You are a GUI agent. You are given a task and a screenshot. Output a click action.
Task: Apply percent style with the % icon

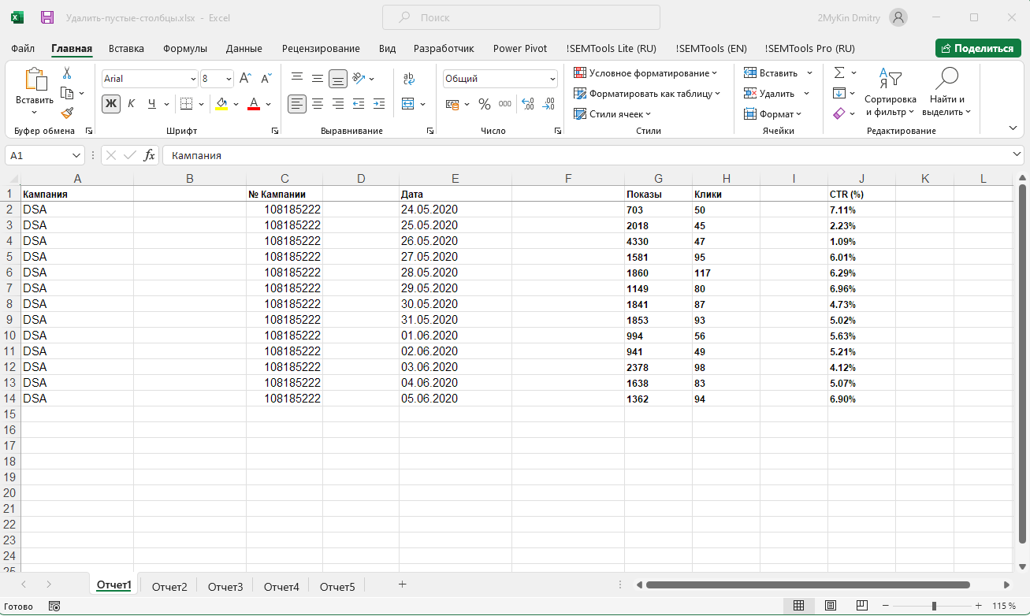point(485,104)
